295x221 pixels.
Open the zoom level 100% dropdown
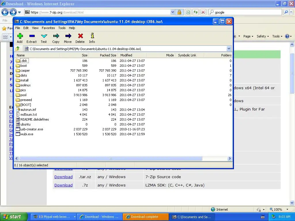coord(287,209)
